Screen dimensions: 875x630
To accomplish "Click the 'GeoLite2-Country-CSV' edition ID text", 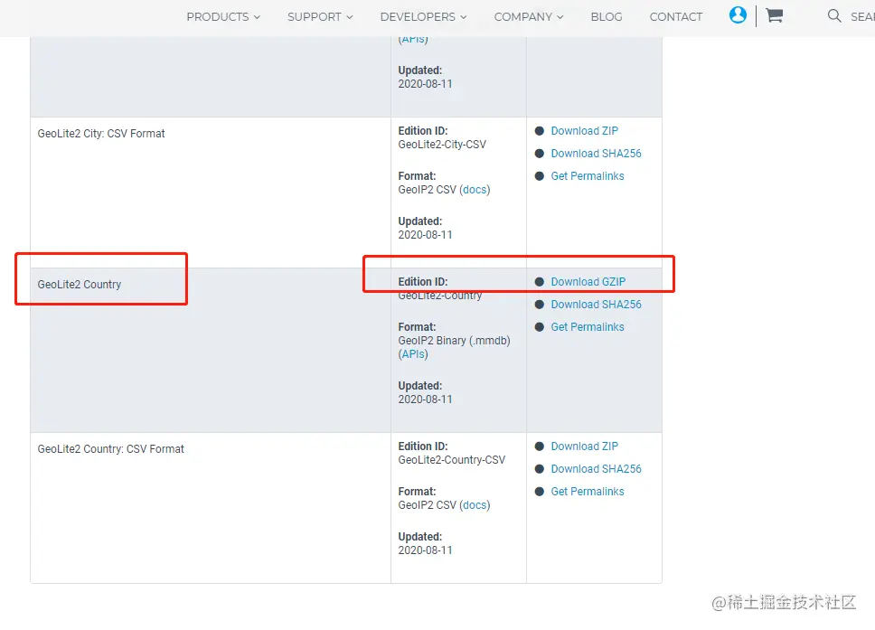I will click(x=451, y=460).
